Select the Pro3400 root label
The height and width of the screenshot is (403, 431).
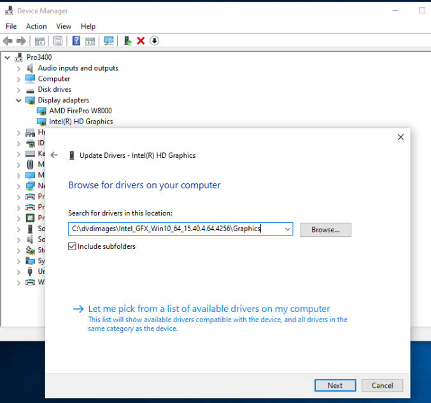click(x=39, y=57)
